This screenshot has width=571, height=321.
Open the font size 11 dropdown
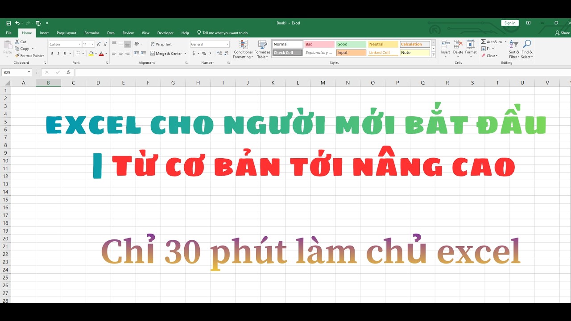coord(93,44)
